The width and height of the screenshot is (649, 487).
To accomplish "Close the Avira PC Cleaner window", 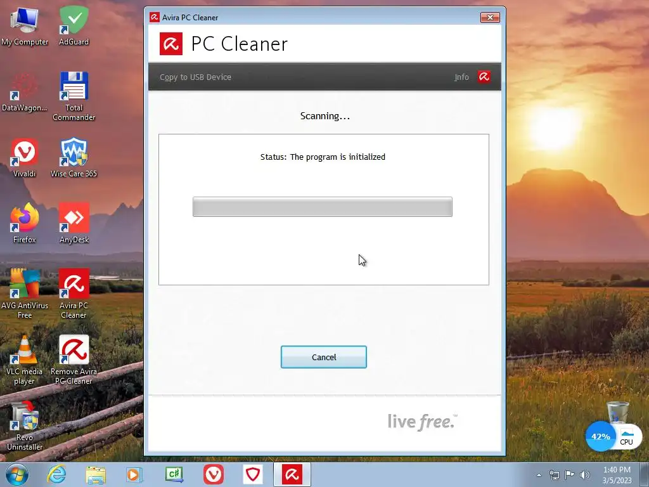I will point(490,17).
